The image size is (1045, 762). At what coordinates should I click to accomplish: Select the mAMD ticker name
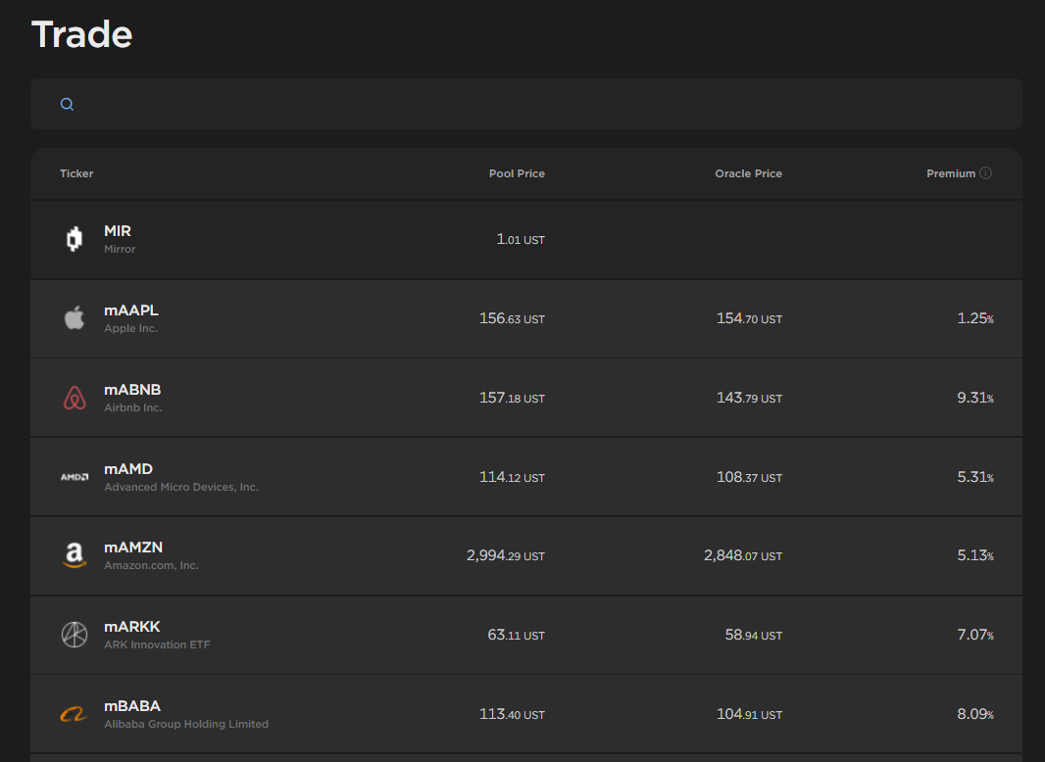(128, 469)
